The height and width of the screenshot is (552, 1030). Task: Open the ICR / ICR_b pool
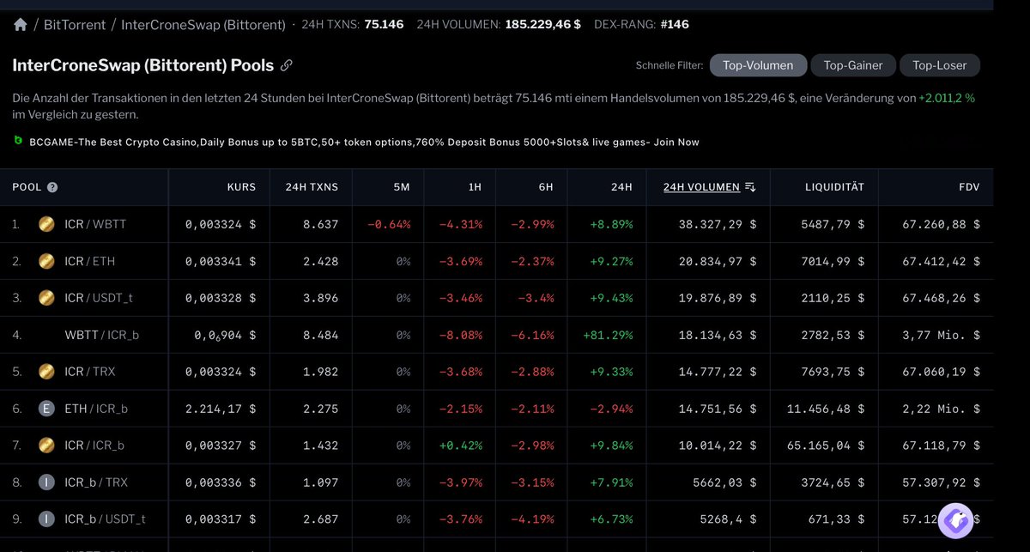[94, 445]
